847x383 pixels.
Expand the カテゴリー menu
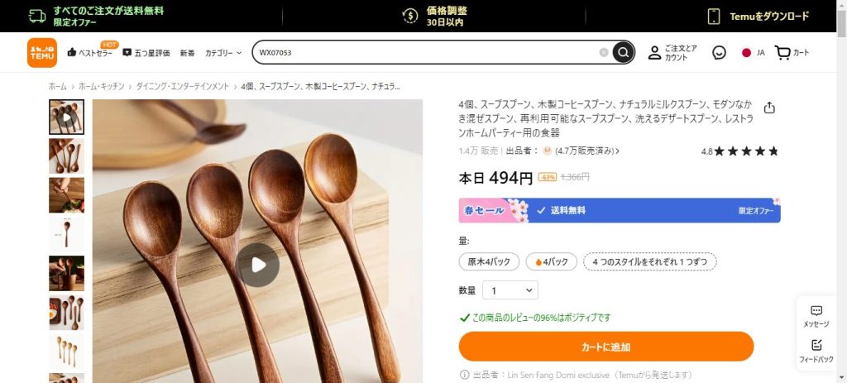click(223, 53)
